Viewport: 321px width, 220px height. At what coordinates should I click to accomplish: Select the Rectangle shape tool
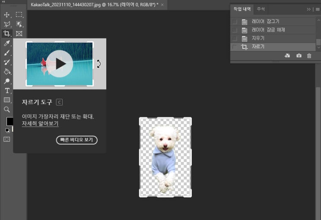click(7, 100)
